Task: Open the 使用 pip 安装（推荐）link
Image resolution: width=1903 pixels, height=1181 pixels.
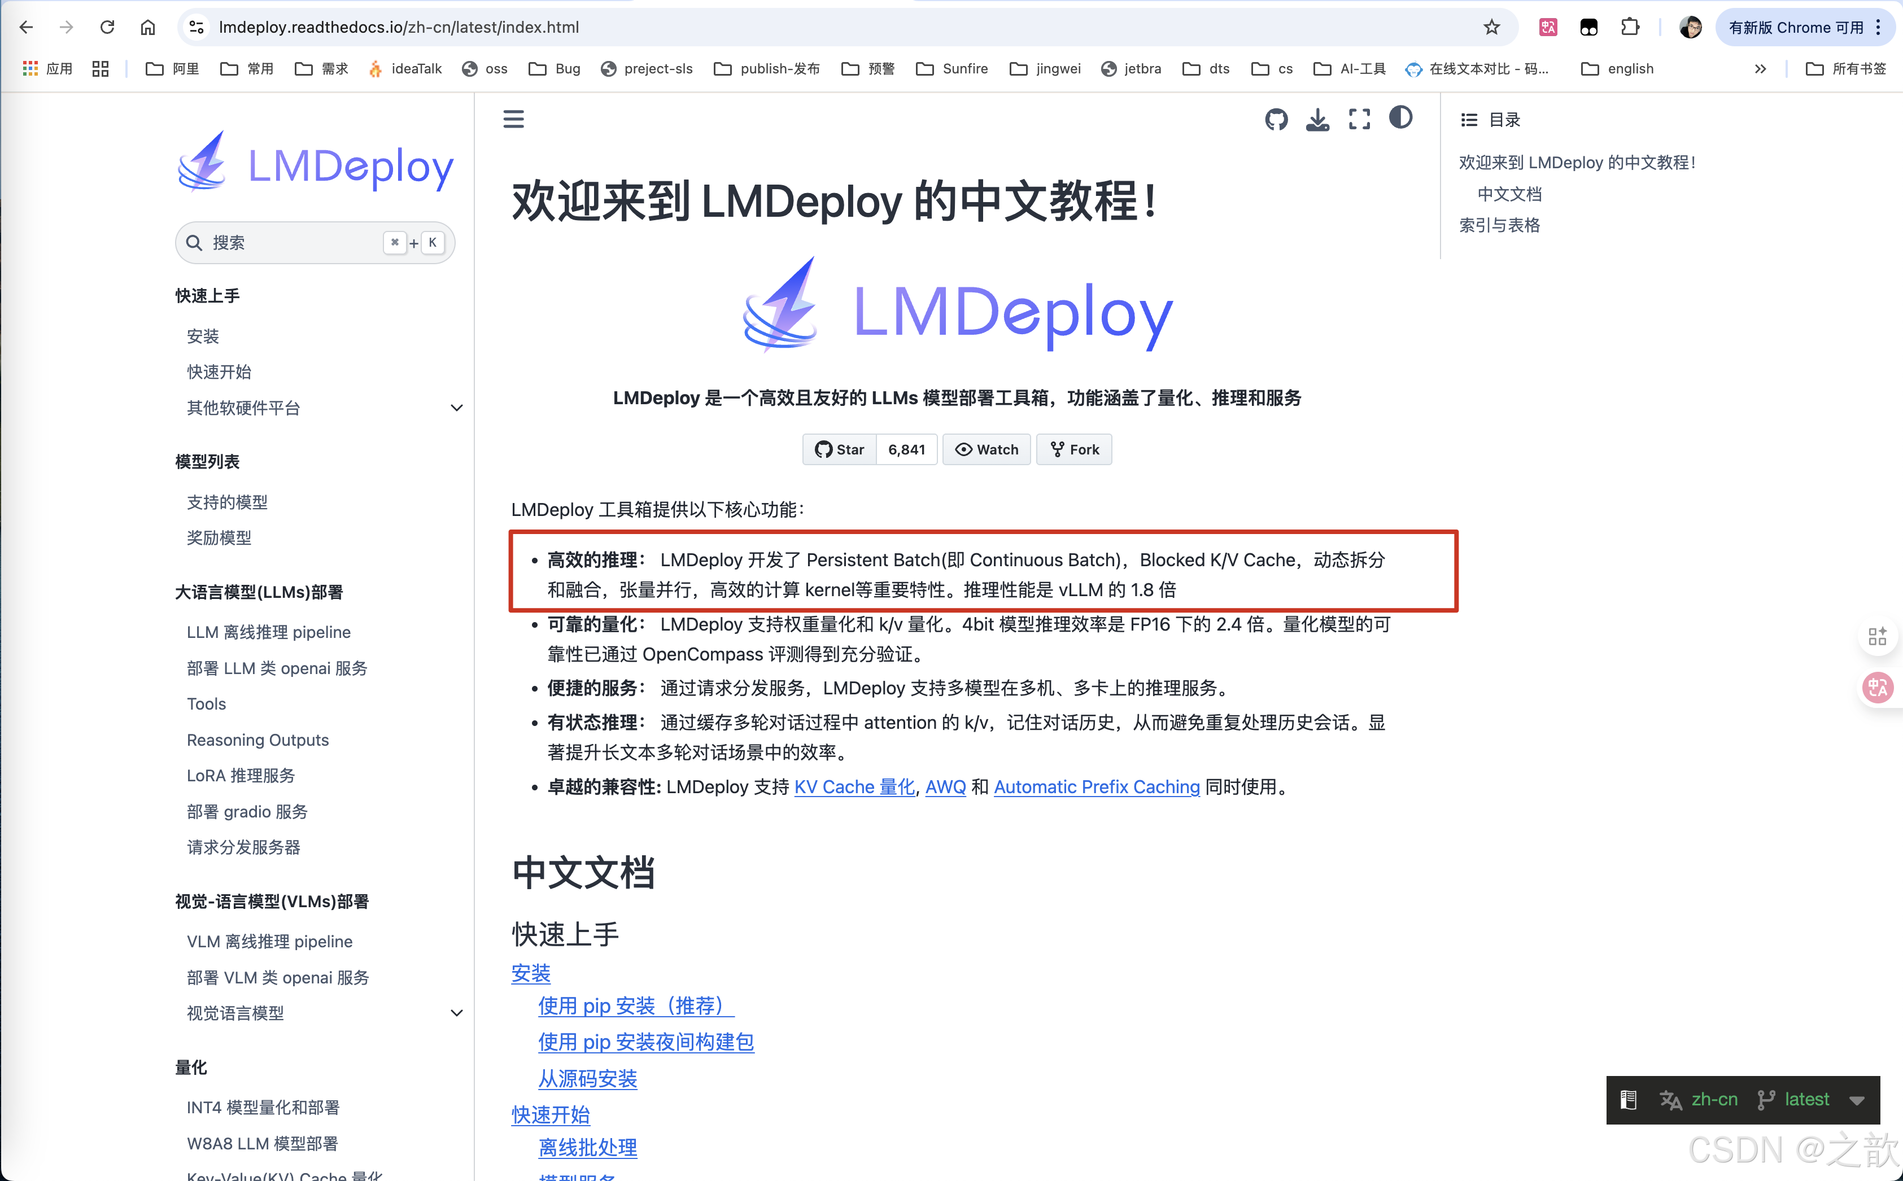Action: [x=636, y=1006]
